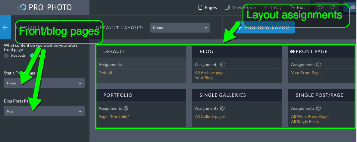The height and width of the screenshot is (142, 357).
Task: Open assignments gear for Single Galleries layout
Action: tap(222, 108)
